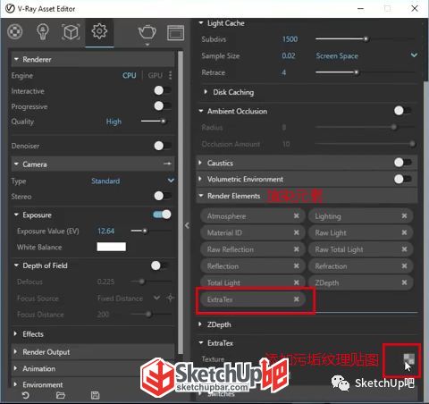Screen dimensions: 429x404
Task: Enable the Depth of Field switch
Action: [x=159, y=265]
